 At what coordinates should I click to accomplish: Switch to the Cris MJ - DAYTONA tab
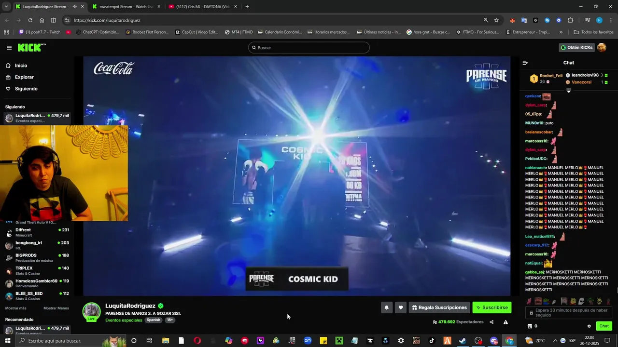pyautogui.click(x=203, y=7)
